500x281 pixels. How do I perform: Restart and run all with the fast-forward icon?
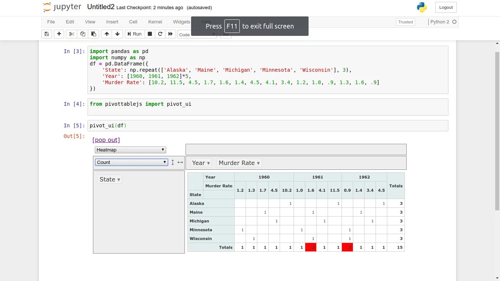171,34
